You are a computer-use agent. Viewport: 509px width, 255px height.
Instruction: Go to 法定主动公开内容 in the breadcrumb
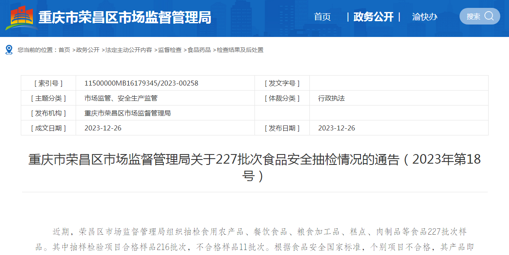click(128, 50)
